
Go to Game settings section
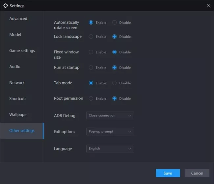(22, 51)
